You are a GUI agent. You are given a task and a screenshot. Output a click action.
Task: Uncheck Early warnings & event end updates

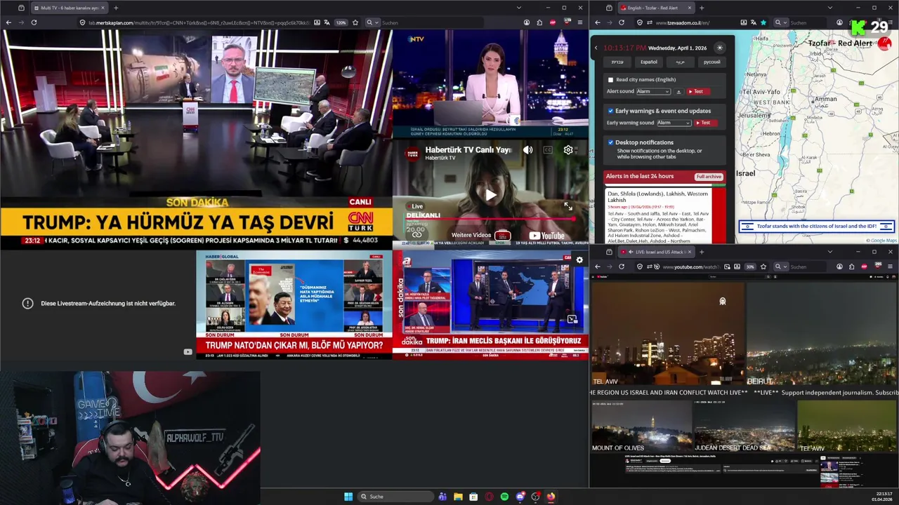[x=610, y=111]
